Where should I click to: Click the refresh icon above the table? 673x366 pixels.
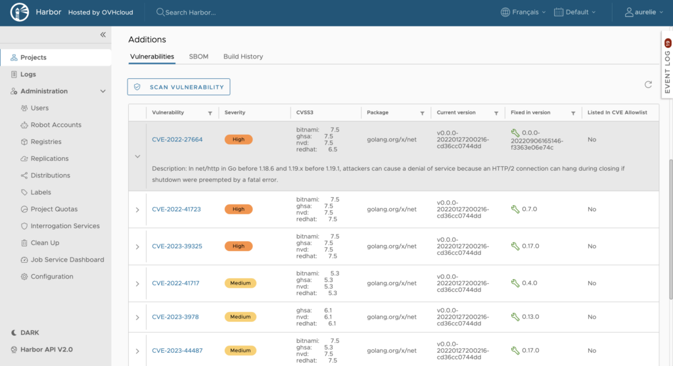648,85
